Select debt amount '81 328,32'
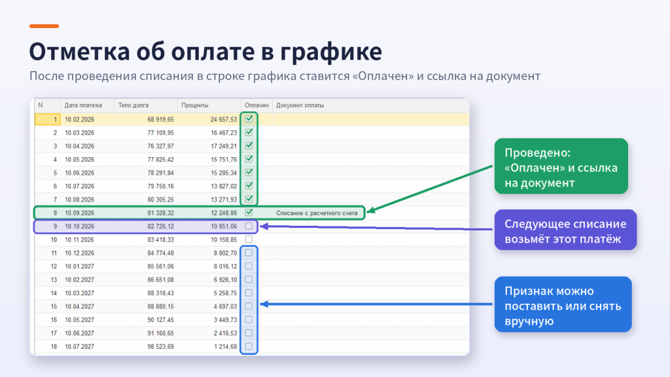 point(161,213)
